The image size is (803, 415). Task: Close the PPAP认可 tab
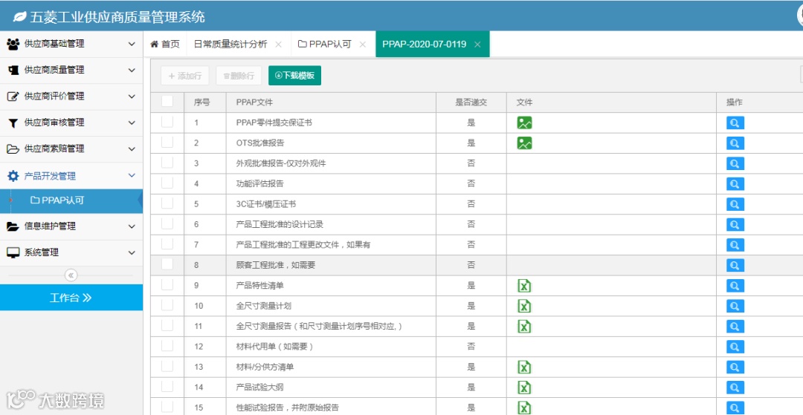point(363,45)
